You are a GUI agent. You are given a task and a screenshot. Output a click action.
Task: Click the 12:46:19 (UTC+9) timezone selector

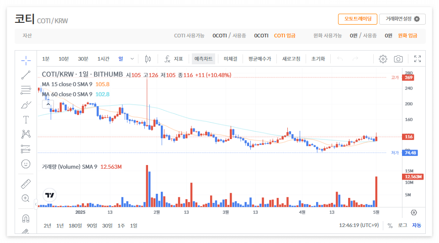click(x=359, y=225)
